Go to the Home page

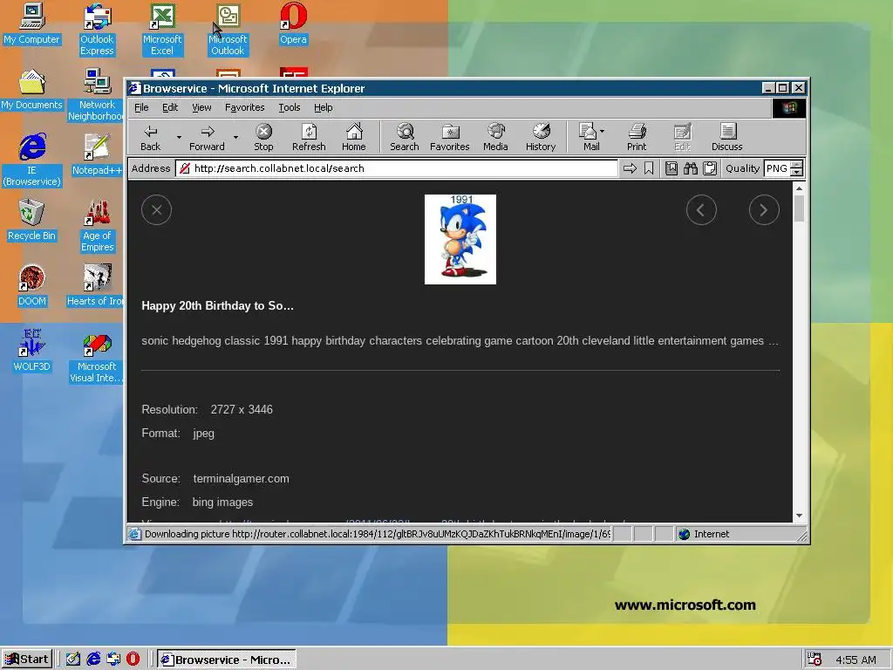[x=354, y=137]
